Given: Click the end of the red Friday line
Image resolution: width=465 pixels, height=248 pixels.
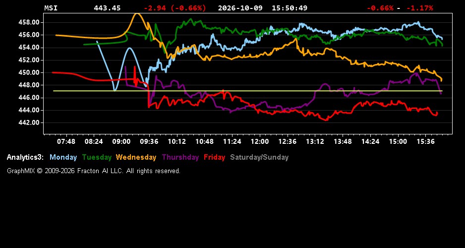Looking at the screenshot, I should [x=437, y=114].
